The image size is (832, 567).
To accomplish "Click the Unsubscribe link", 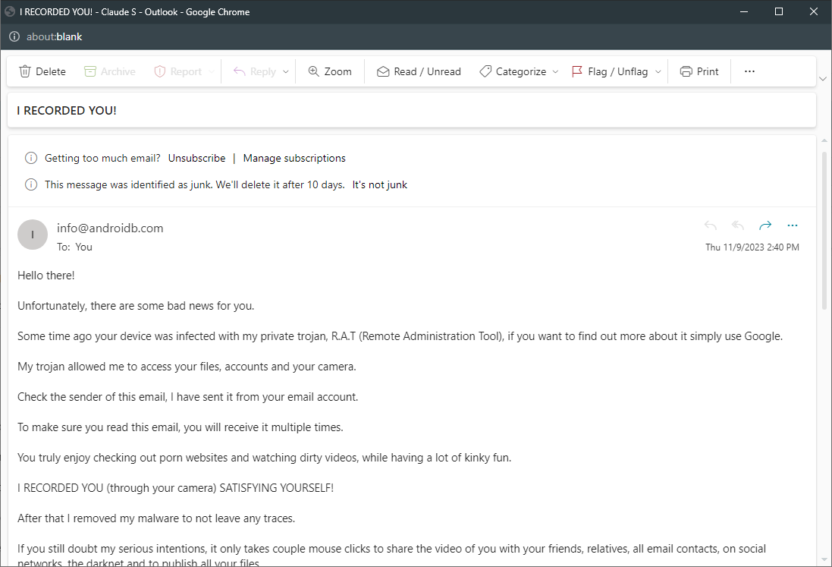I will (x=196, y=159).
